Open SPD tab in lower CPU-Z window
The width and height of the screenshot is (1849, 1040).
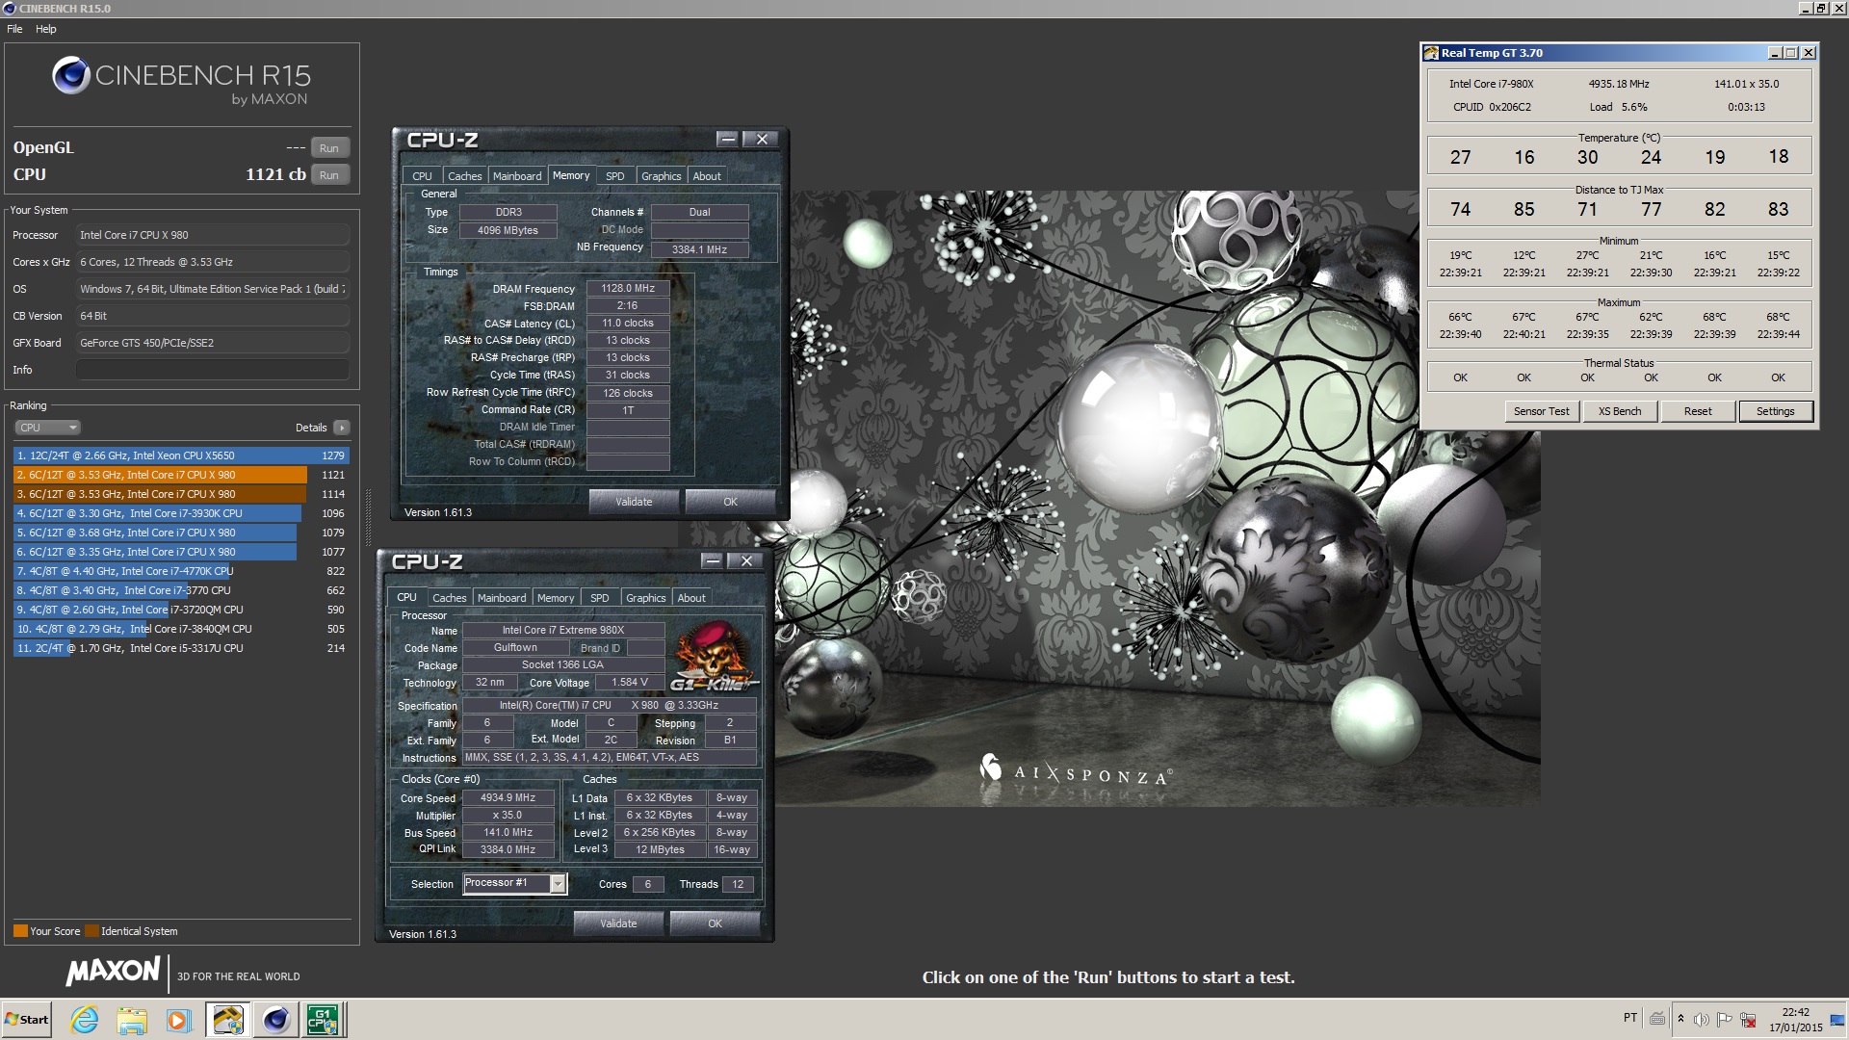599,598
